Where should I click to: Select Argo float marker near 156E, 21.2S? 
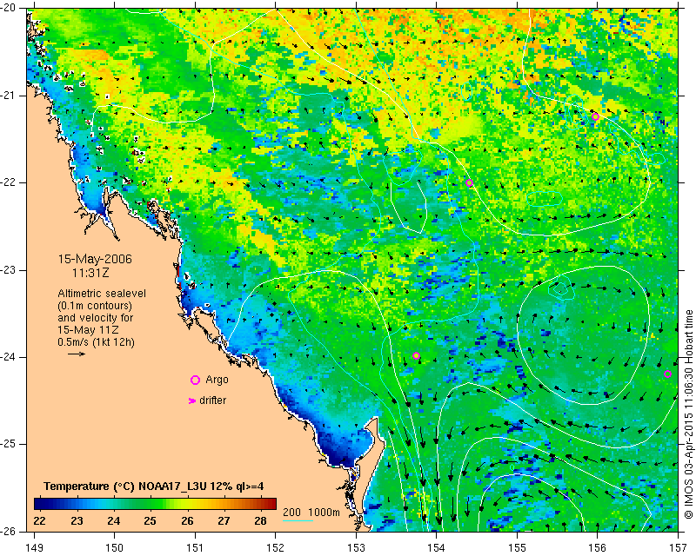tap(596, 116)
